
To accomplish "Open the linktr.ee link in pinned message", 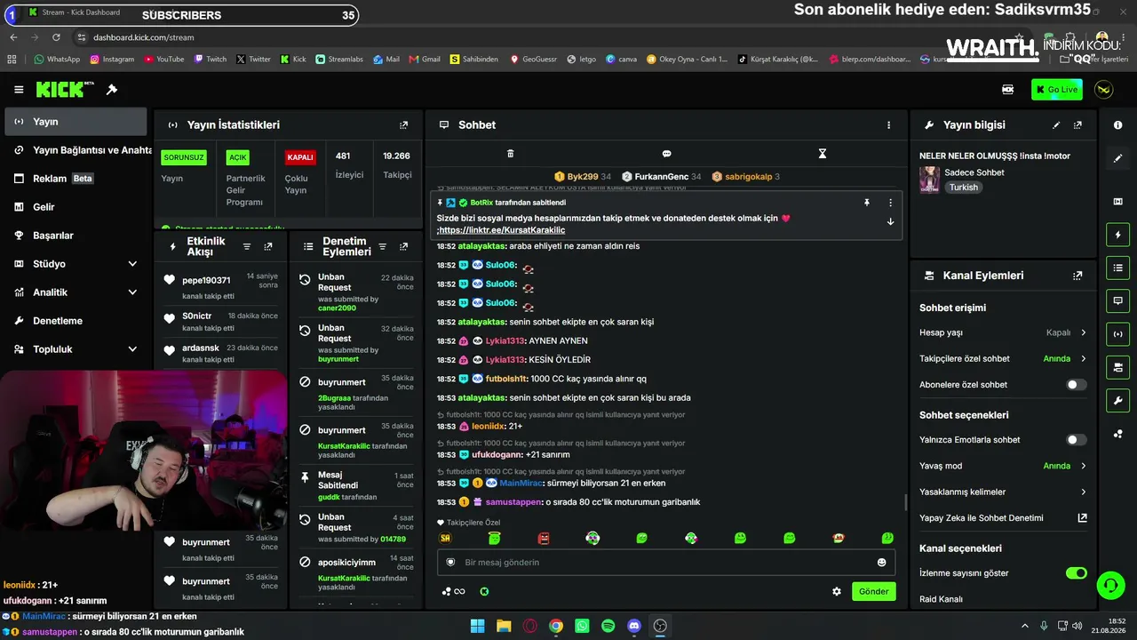I will [502, 230].
